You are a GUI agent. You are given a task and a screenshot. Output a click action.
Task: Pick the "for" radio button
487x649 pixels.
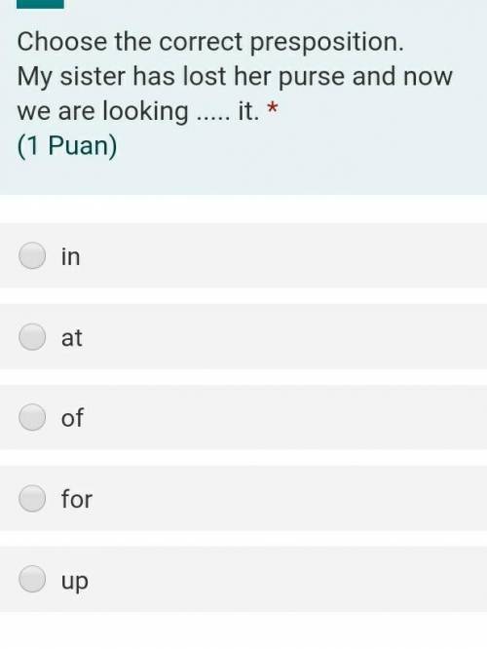pyautogui.click(x=32, y=498)
